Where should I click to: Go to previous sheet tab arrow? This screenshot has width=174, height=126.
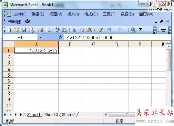[x=11, y=114]
